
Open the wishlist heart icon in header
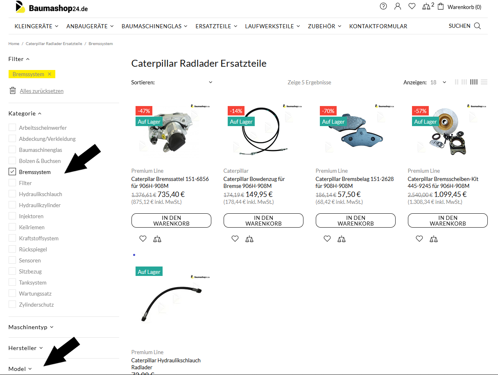412,6
